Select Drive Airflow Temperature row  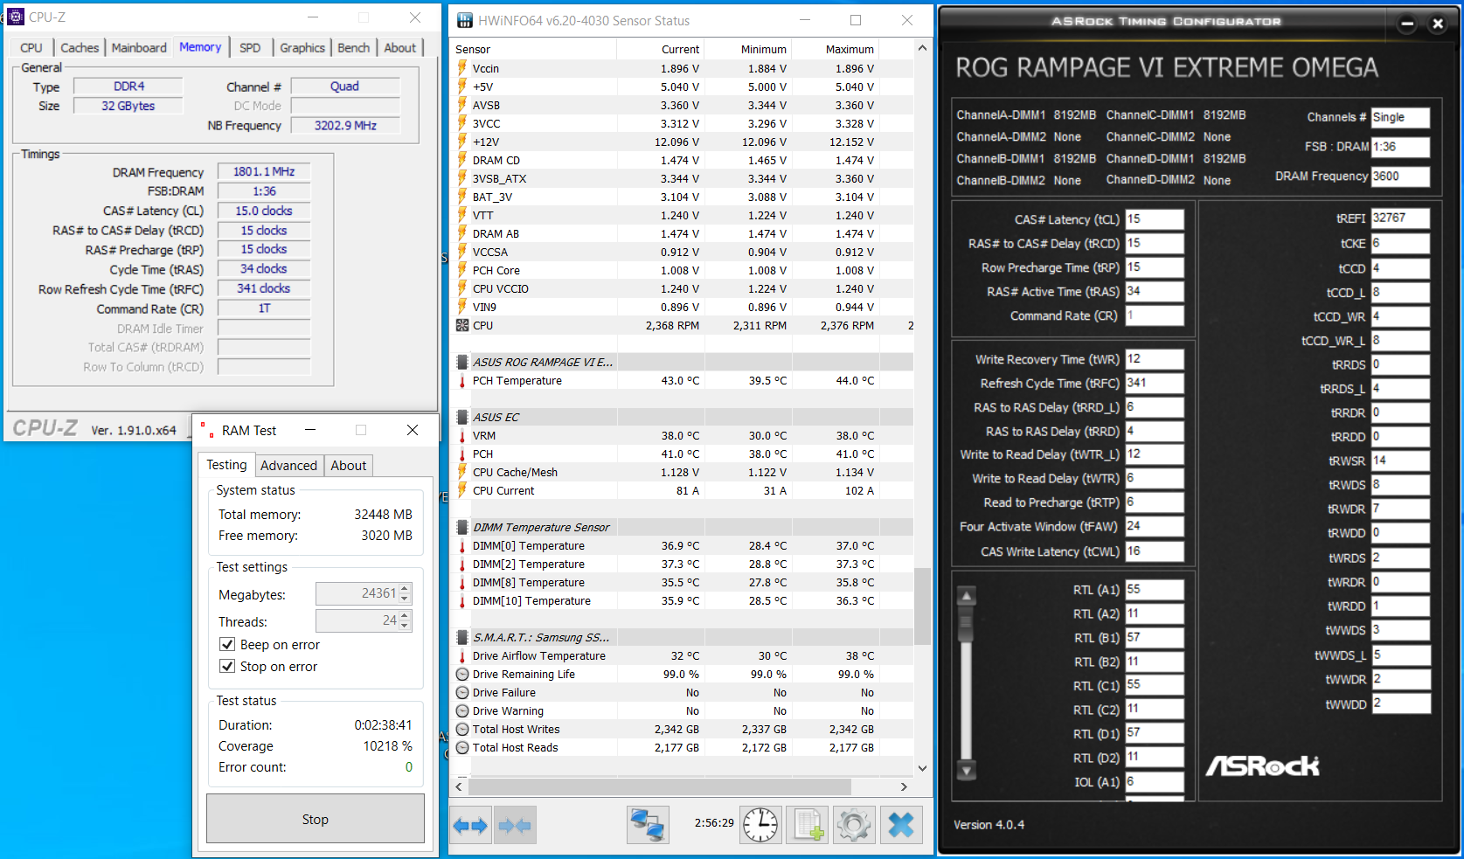tap(682, 655)
